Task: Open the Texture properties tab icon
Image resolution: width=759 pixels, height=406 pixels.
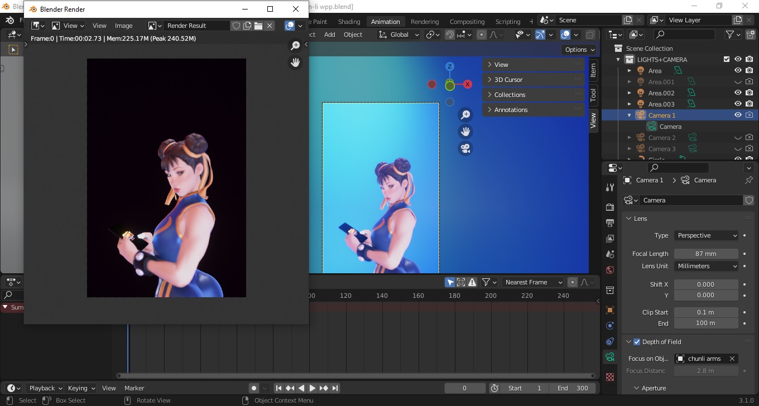Action: [x=610, y=377]
